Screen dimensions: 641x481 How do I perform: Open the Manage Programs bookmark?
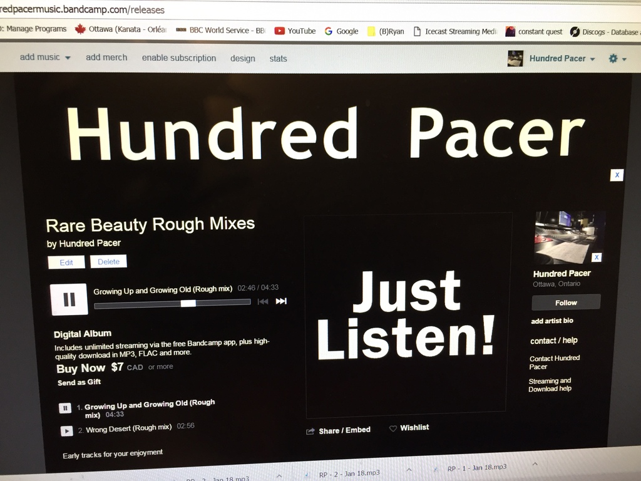(33, 29)
